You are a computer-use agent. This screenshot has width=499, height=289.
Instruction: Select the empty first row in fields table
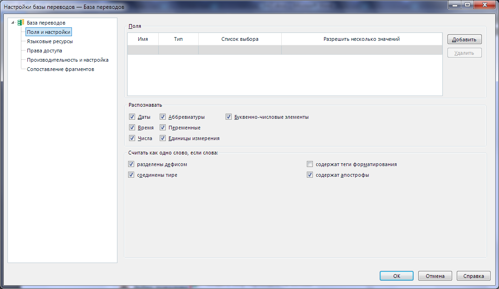click(285, 50)
